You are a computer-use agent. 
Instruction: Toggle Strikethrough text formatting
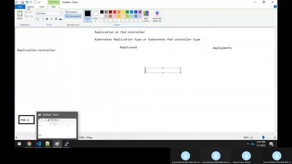click(x=61, y=19)
